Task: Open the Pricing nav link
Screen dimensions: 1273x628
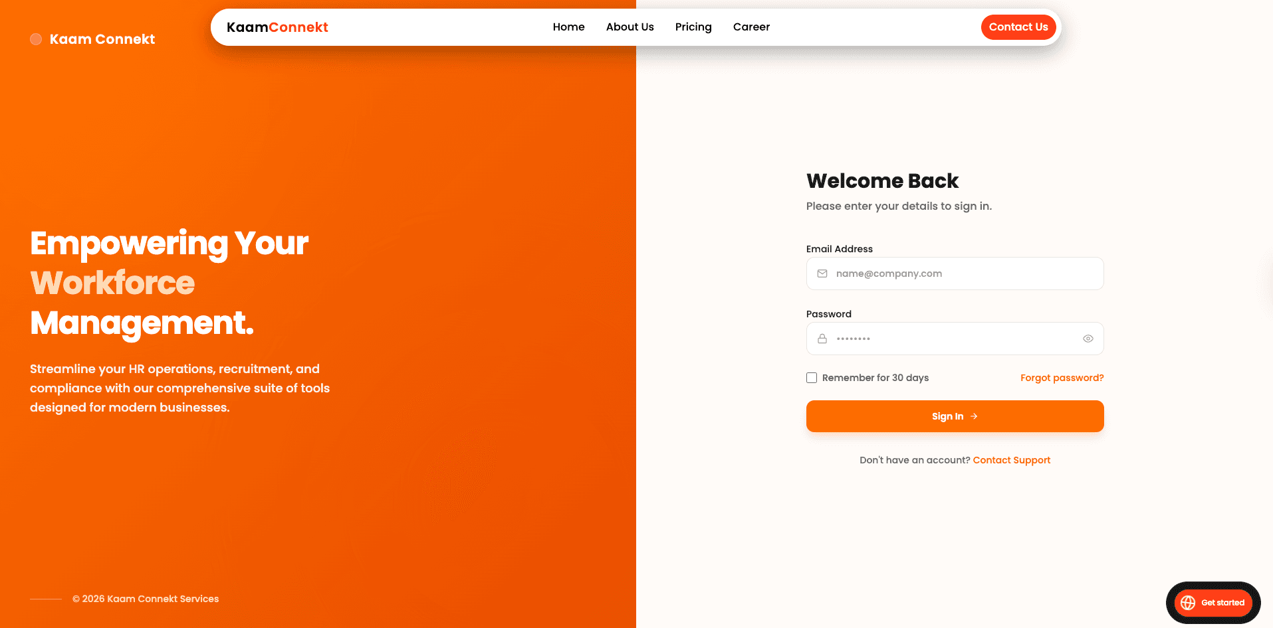Action: [x=693, y=27]
